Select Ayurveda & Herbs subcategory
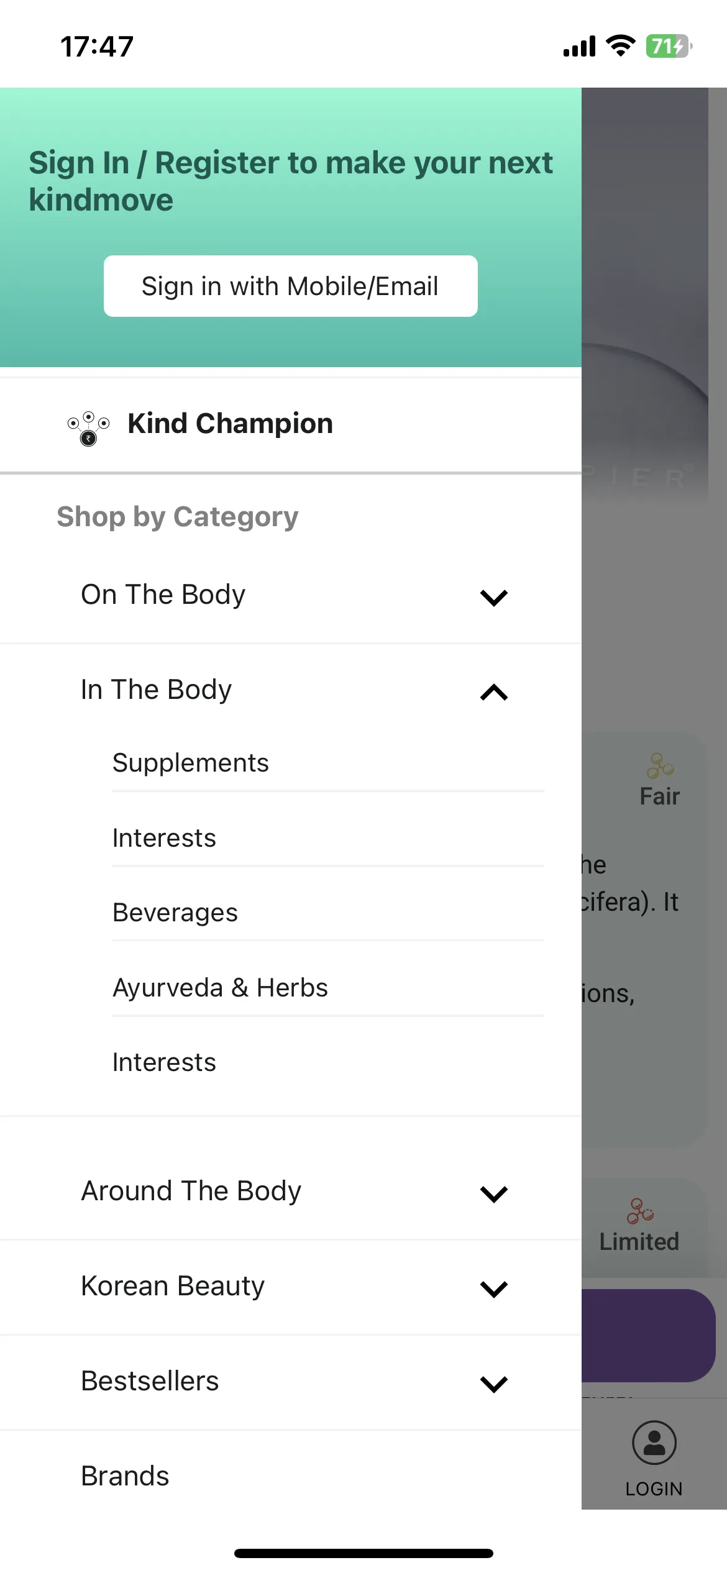727x1573 pixels. 327,988
